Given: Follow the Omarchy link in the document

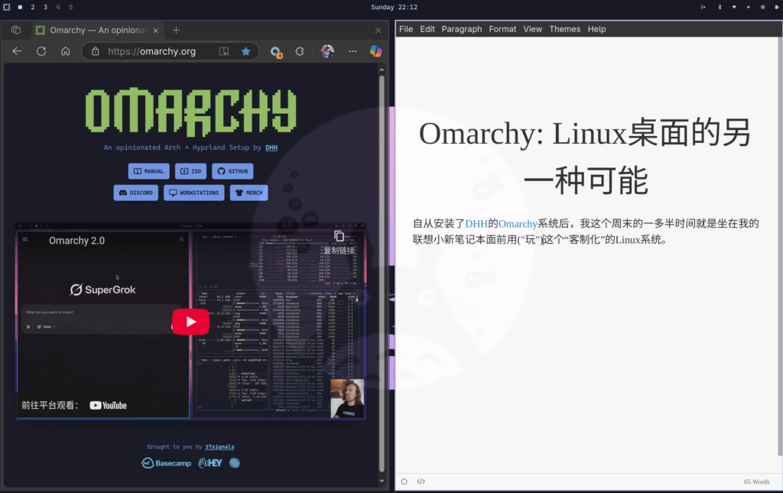Looking at the screenshot, I should 518,223.
